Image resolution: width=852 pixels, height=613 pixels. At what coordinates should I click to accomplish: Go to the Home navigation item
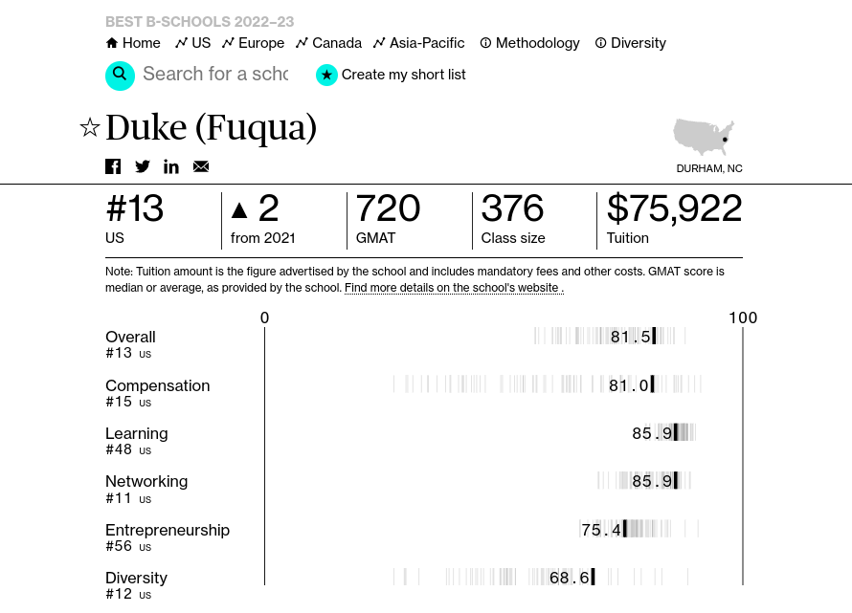(133, 43)
